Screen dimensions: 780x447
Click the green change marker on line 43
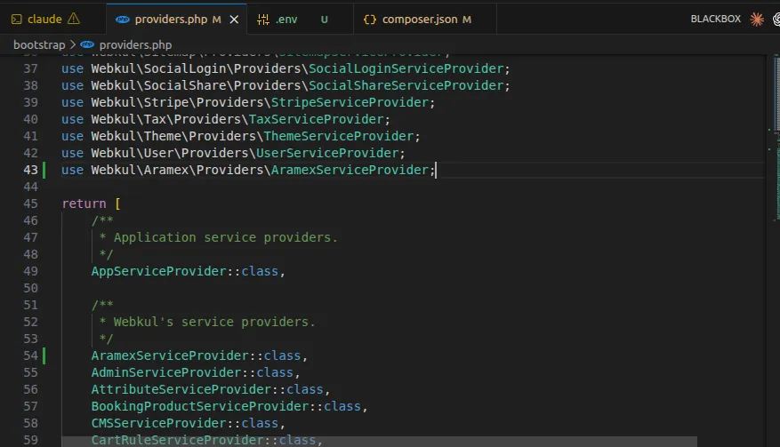(44, 170)
